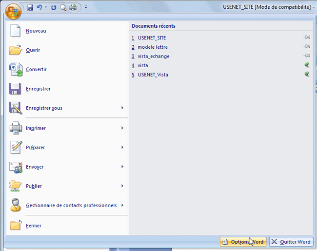Click the Redo icon in quick access toolbar
Screen dimensions: 317x251
(54, 7)
